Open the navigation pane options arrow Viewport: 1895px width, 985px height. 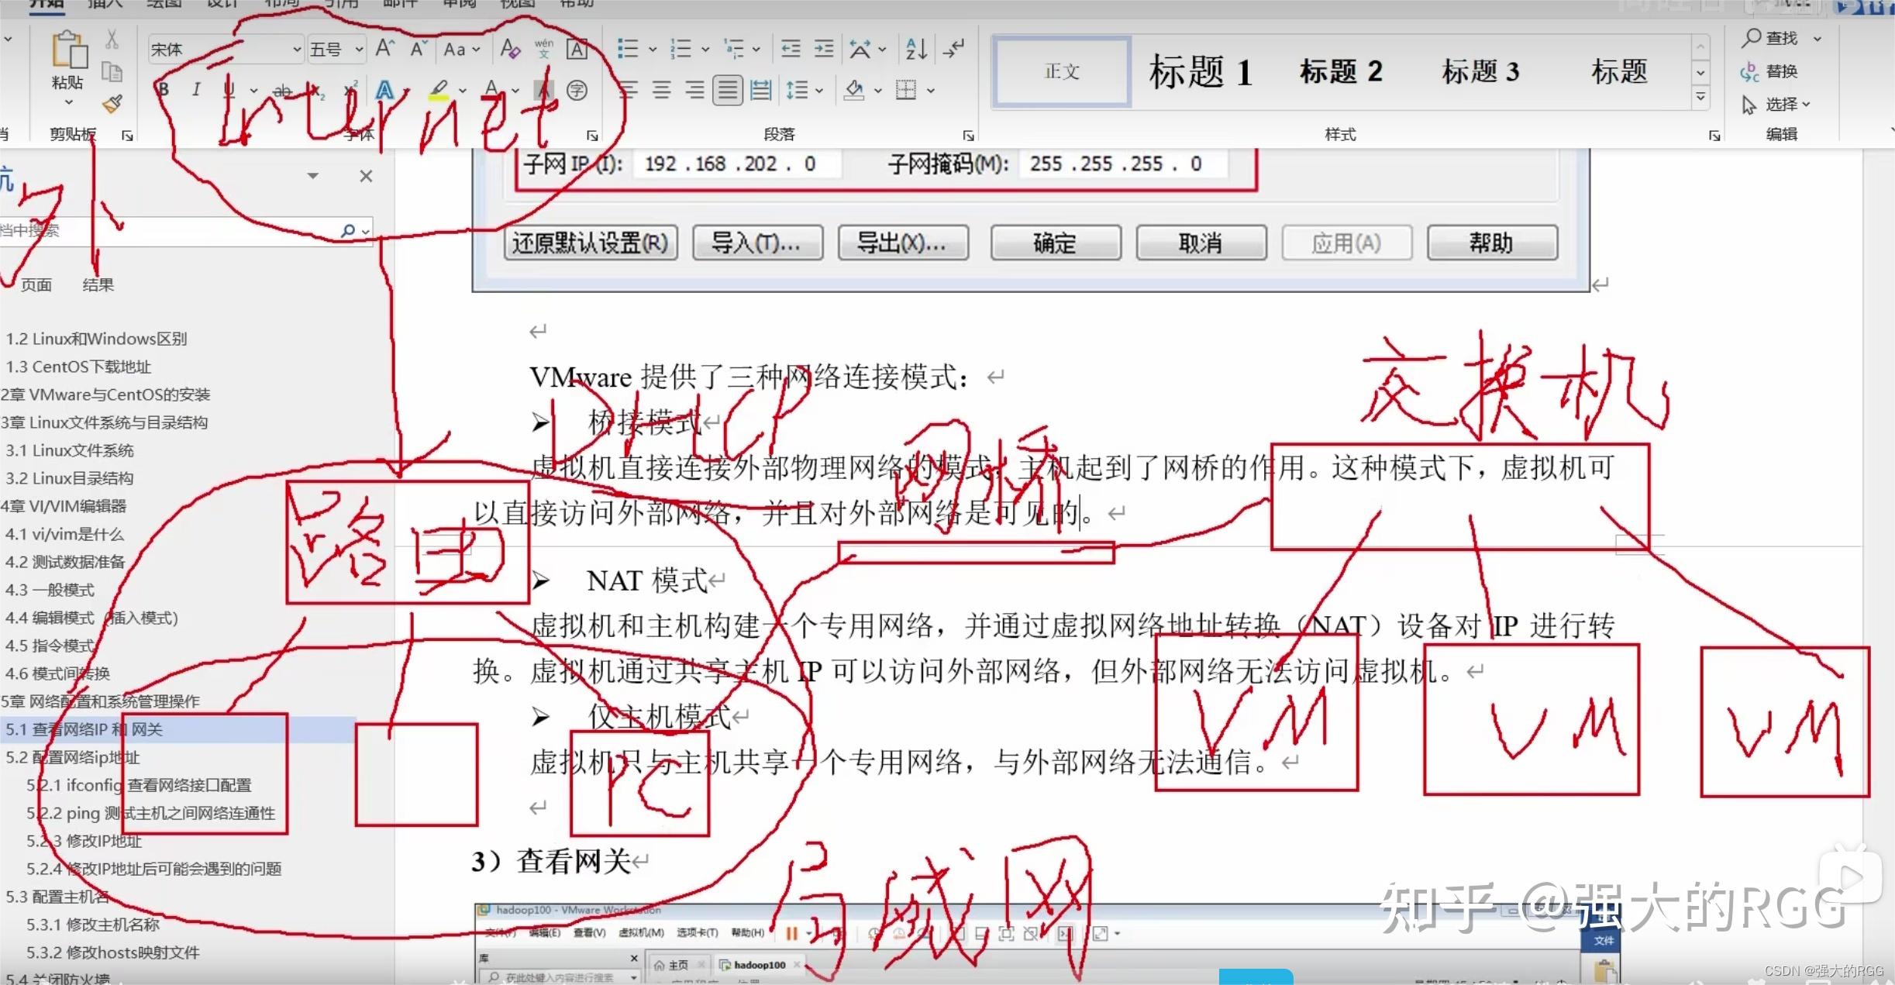(x=313, y=176)
